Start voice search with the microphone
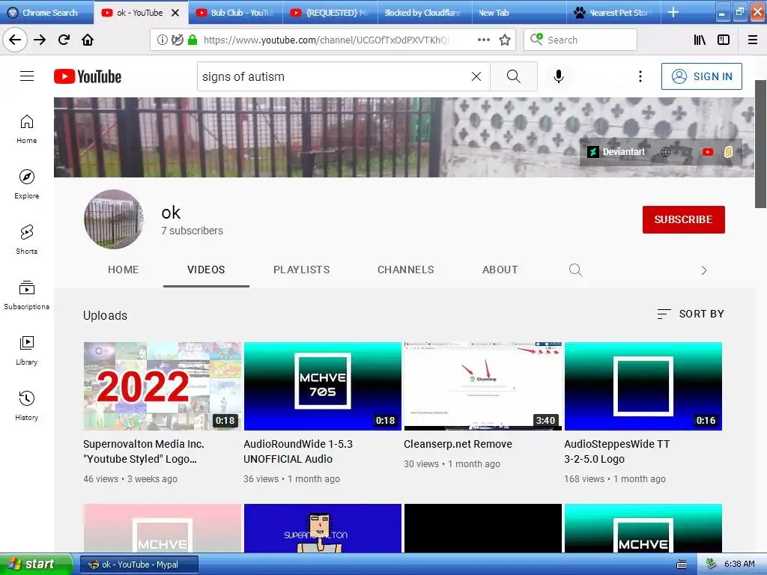Viewport: 767px width, 575px height. 559,76
